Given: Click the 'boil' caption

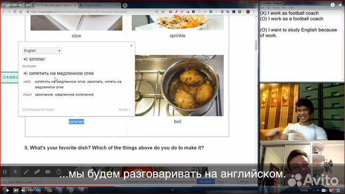Looking at the screenshot, I should (x=177, y=121).
